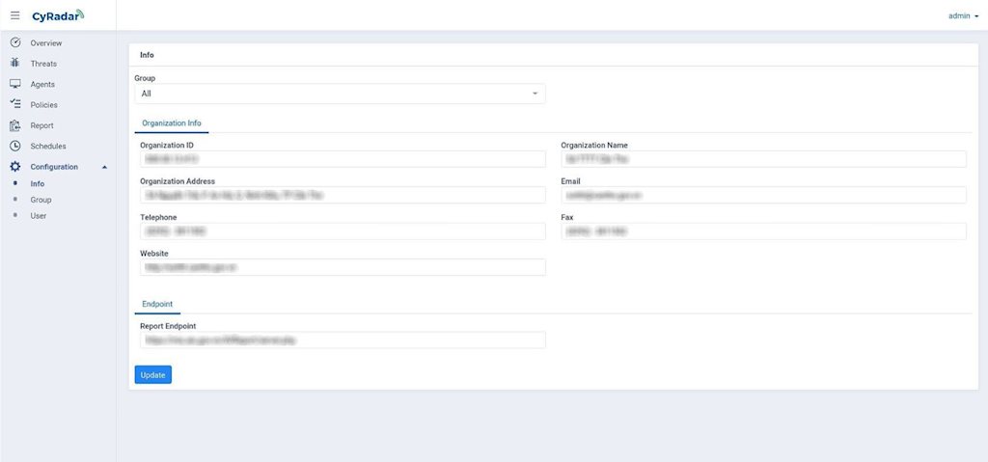Viewport: 988px width, 462px height.
Task: Click the CyRadar logo
Action: [x=58, y=15]
